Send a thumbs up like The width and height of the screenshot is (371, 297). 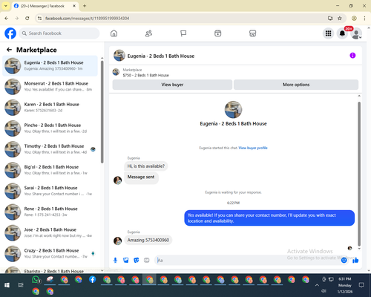[x=355, y=260]
